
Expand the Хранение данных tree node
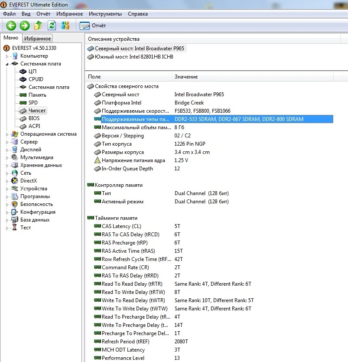pyautogui.click(x=7, y=166)
